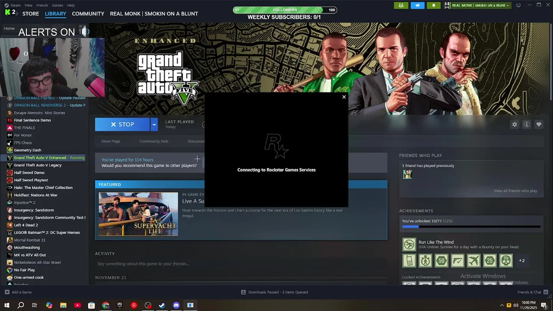Open the game settings gear icon
This screenshot has height=311, width=553.
pyautogui.click(x=515, y=124)
